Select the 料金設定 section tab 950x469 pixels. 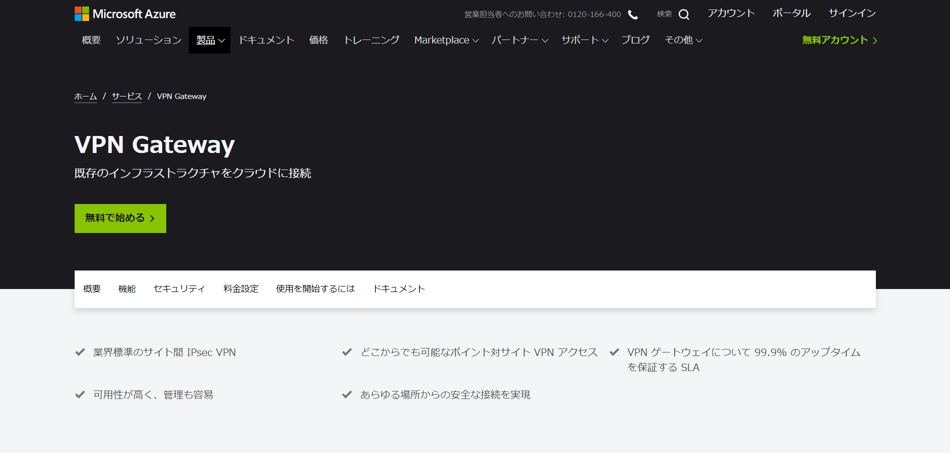(241, 289)
